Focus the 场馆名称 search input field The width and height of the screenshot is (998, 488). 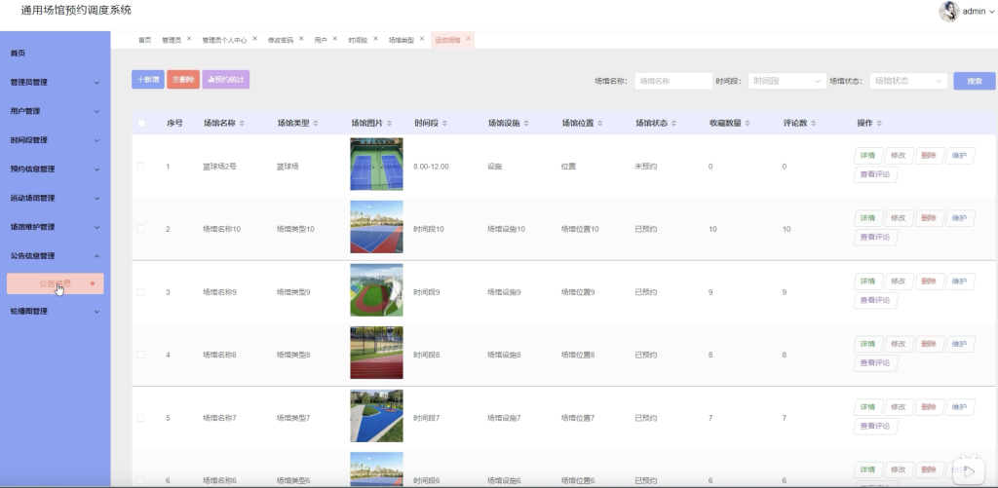(673, 81)
